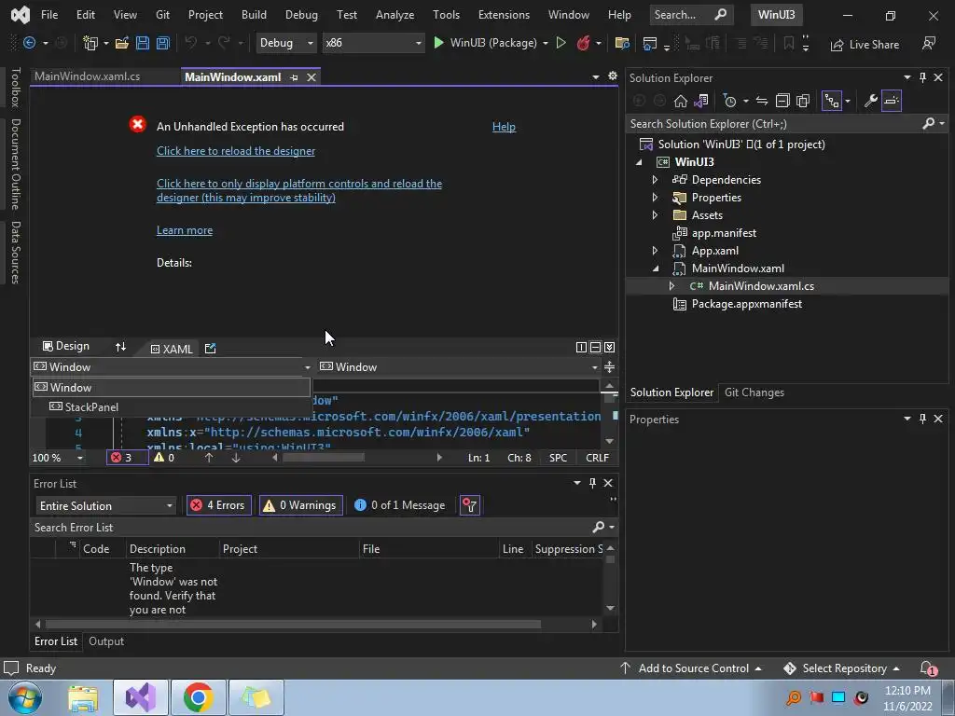Click the red error icon beside exception message
Image resolution: width=955 pixels, height=716 pixels.
pyautogui.click(x=138, y=124)
